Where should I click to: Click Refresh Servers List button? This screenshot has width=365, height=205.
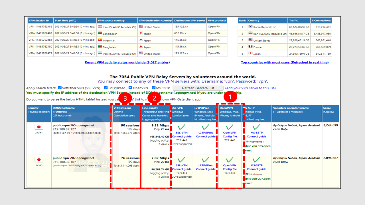tap(198, 88)
